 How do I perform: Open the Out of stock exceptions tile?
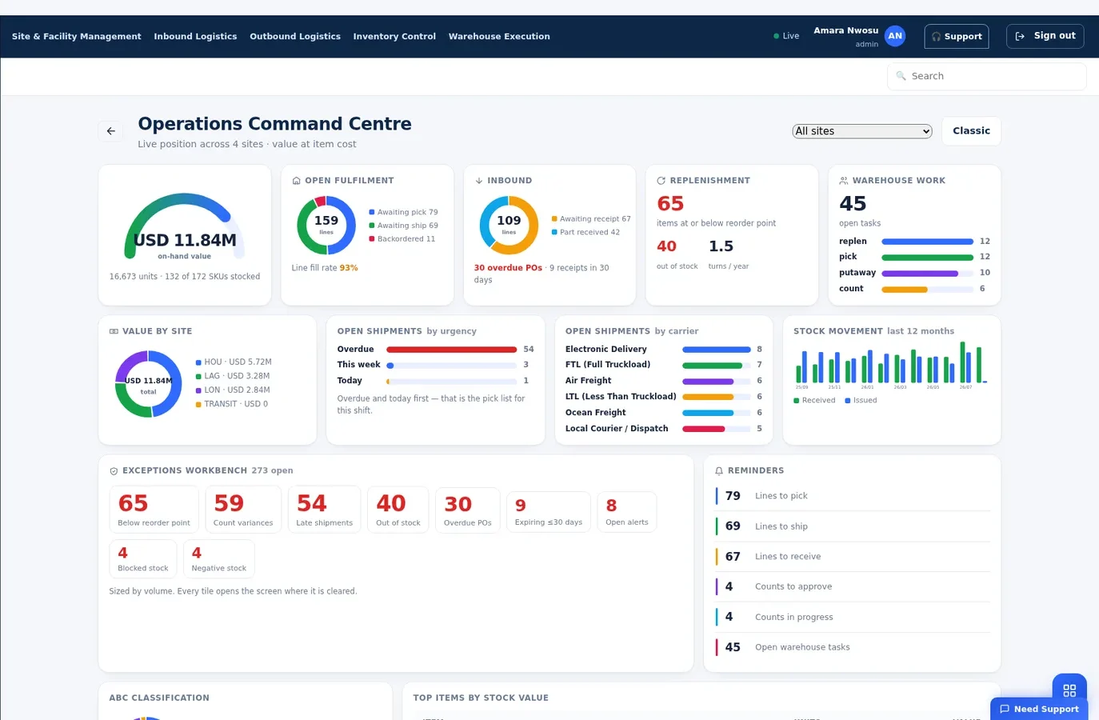[x=398, y=510]
